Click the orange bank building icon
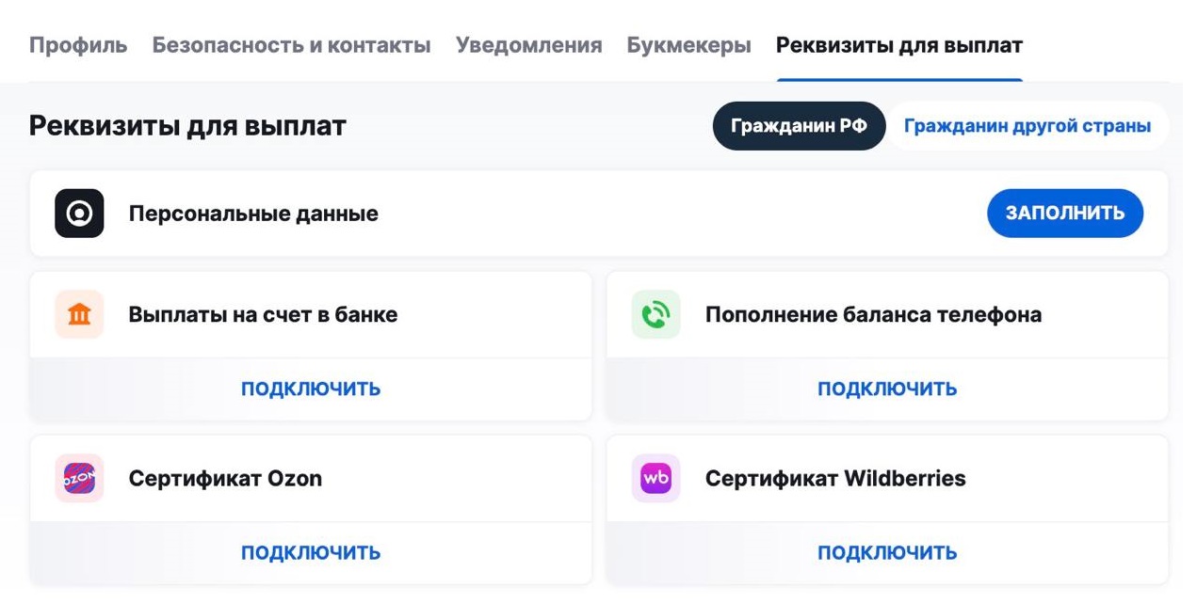Image resolution: width=1197 pixels, height=603 pixels. tap(79, 314)
